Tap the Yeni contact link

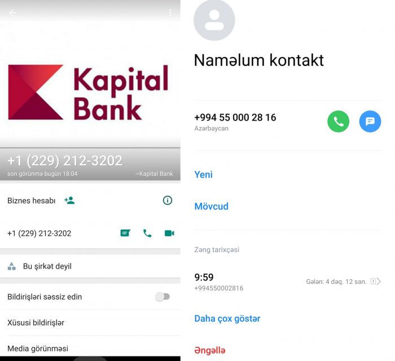(203, 174)
